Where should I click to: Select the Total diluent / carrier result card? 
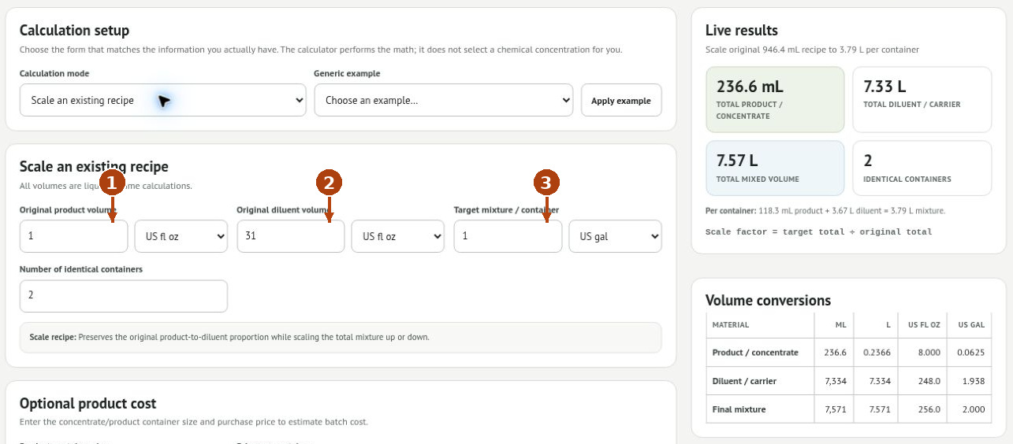922,99
